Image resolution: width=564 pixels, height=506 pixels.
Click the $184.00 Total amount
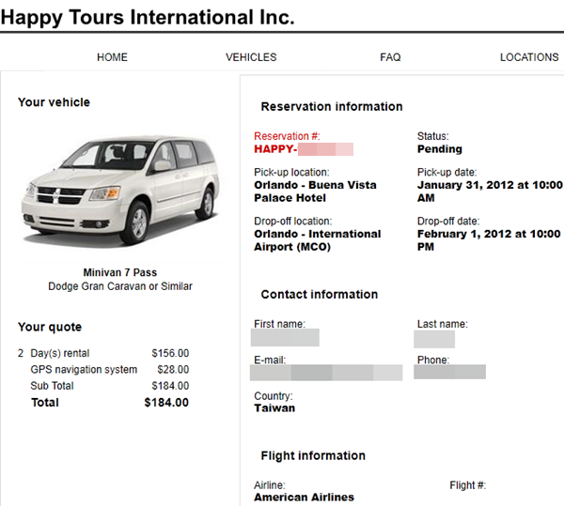point(166,403)
